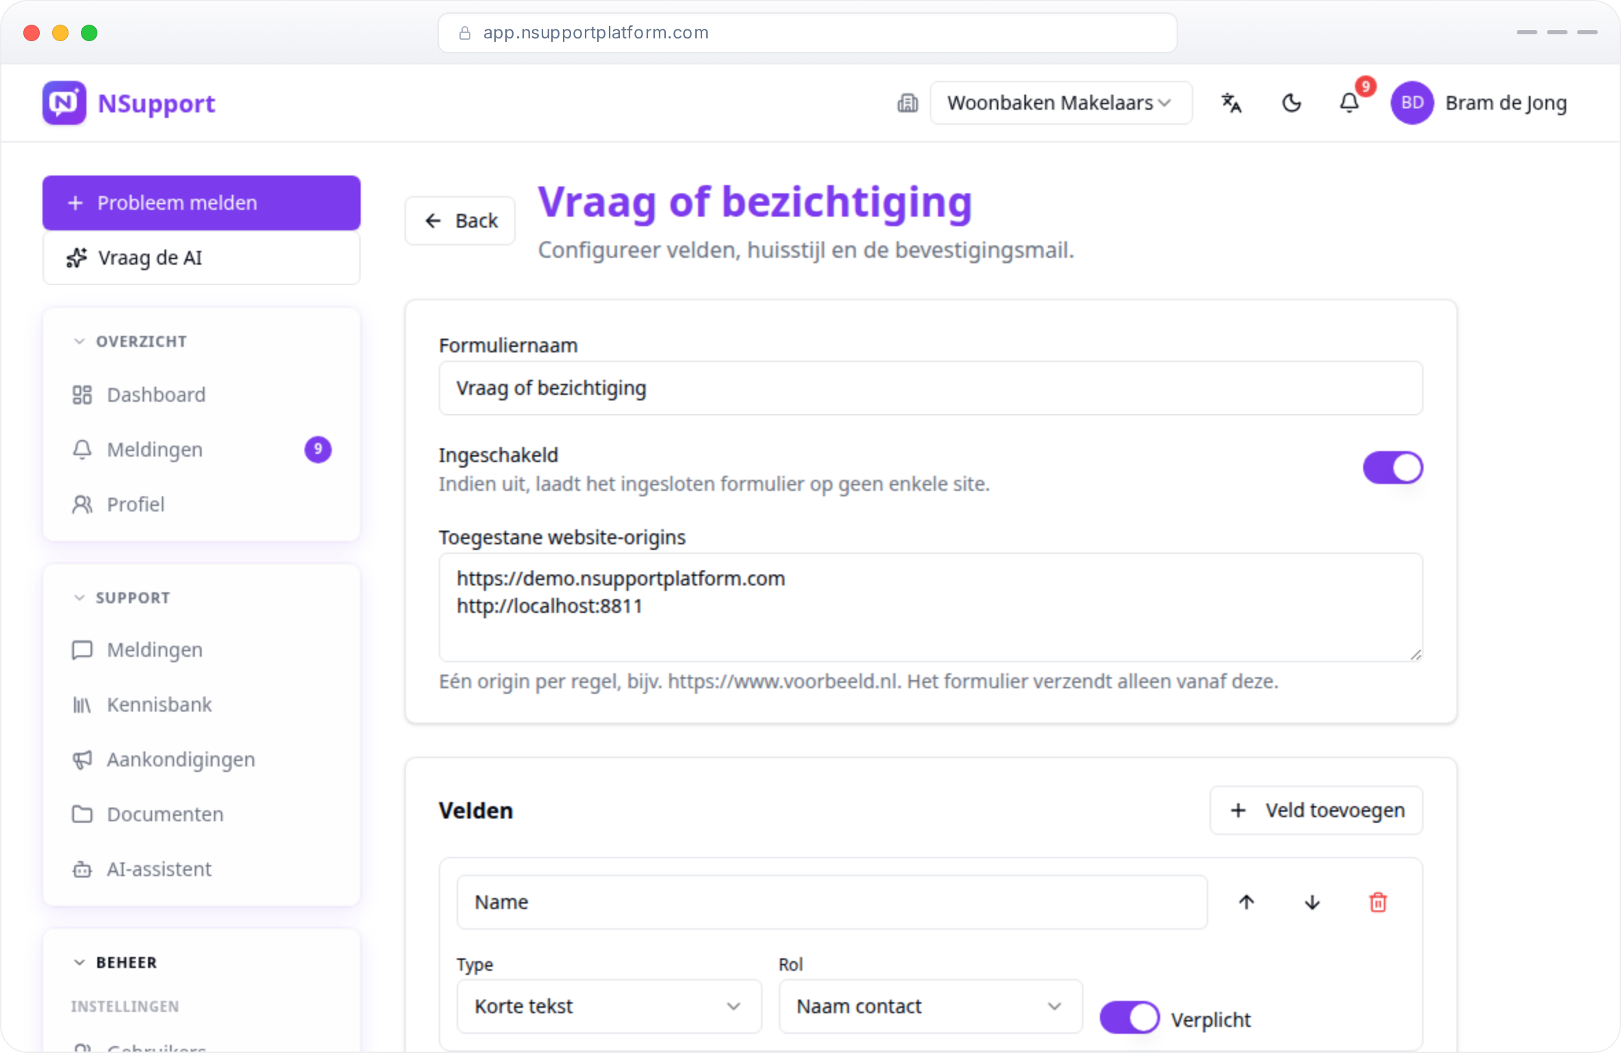Image resolution: width=1621 pixels, height=1053 pixels.
Task: Open the language translation icon
Action: [1232, 103]
